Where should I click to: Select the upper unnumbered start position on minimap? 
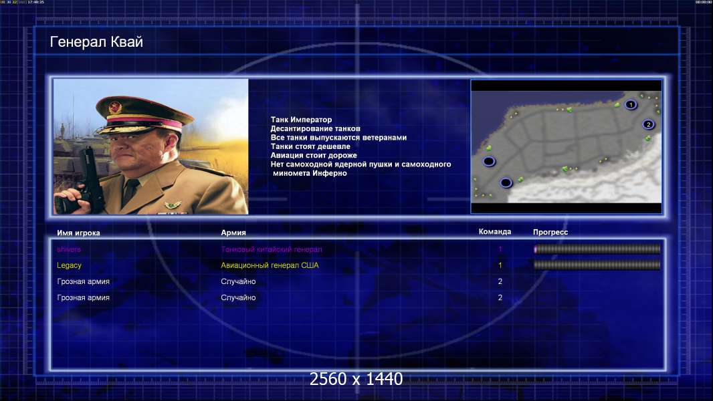tap(489, 161)
